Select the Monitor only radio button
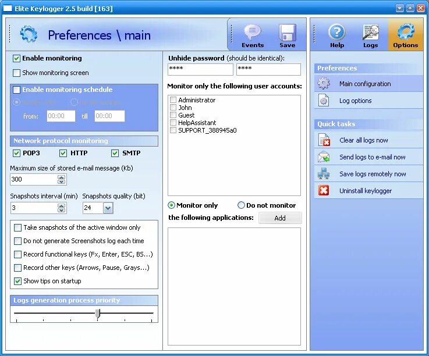429x356 pixels. click(171, 205)
